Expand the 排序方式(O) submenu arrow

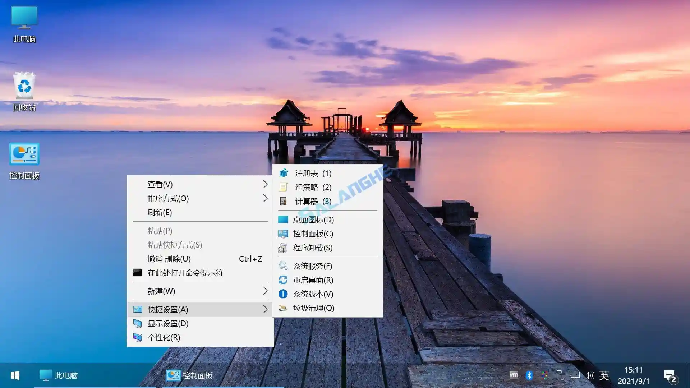265,198
